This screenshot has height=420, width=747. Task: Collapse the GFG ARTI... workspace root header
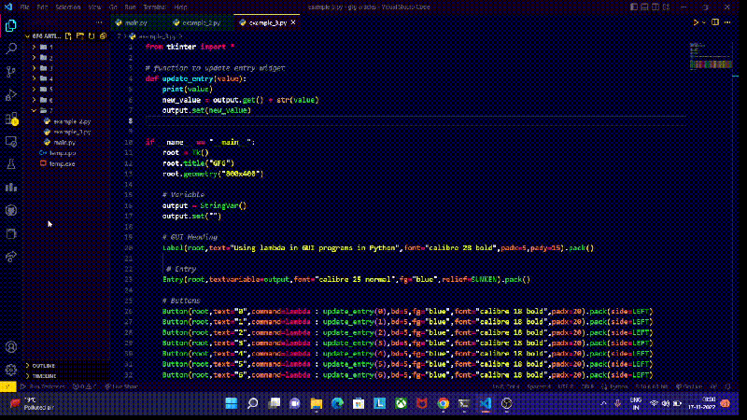coord(41,36)
